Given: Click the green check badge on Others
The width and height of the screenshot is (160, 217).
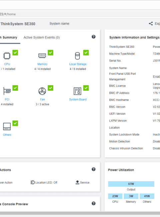Looking at the screenshot, I should [15, 123].
